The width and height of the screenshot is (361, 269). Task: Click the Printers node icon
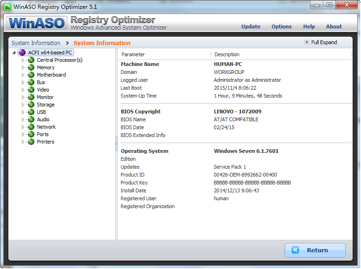click(x=31, y=142)
